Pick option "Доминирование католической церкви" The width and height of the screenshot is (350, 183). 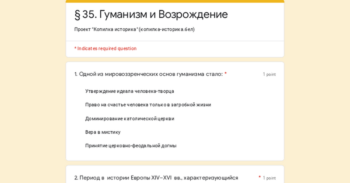click(129, 119)
